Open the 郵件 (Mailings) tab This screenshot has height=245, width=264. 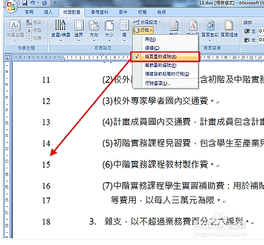123,12
